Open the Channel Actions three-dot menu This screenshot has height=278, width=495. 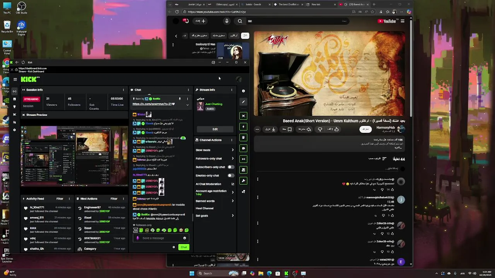click(232, 140)
